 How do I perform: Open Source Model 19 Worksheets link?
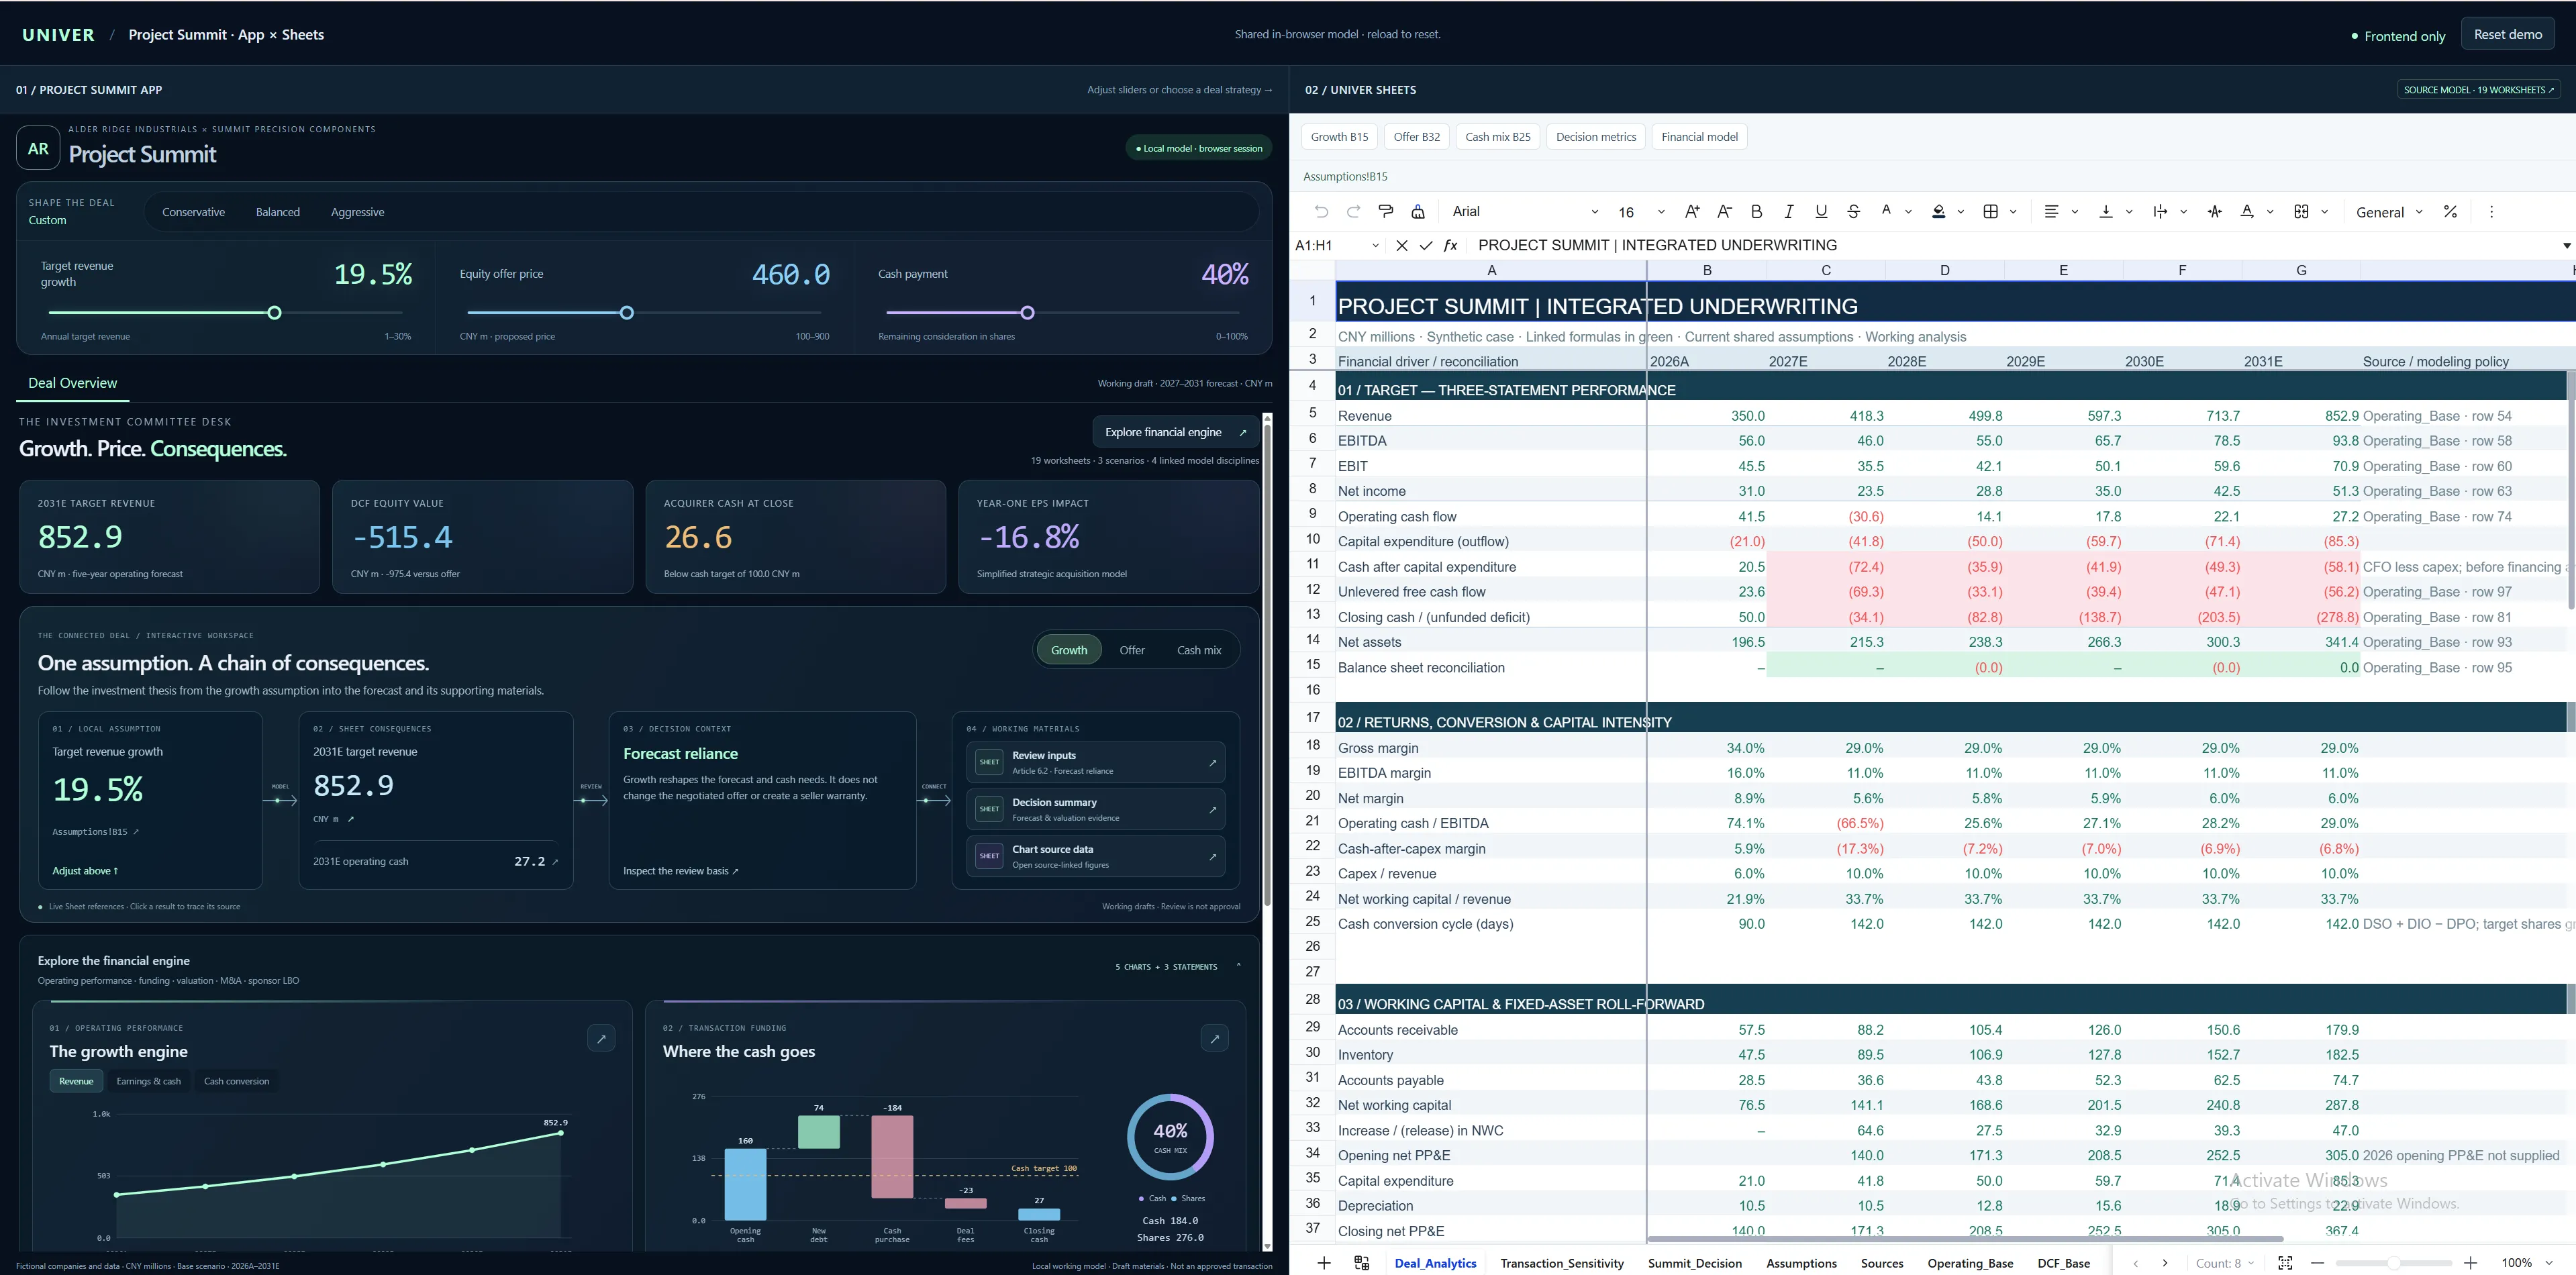[2478, 90]
